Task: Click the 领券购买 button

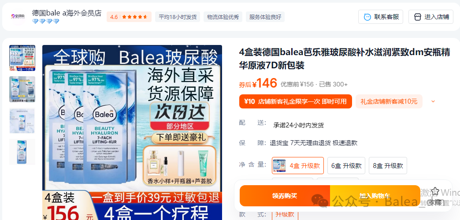Action: click(285, 196)
